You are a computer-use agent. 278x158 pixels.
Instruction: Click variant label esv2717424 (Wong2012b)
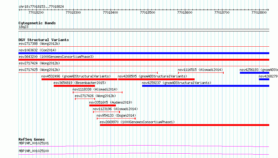coord(39,63)
